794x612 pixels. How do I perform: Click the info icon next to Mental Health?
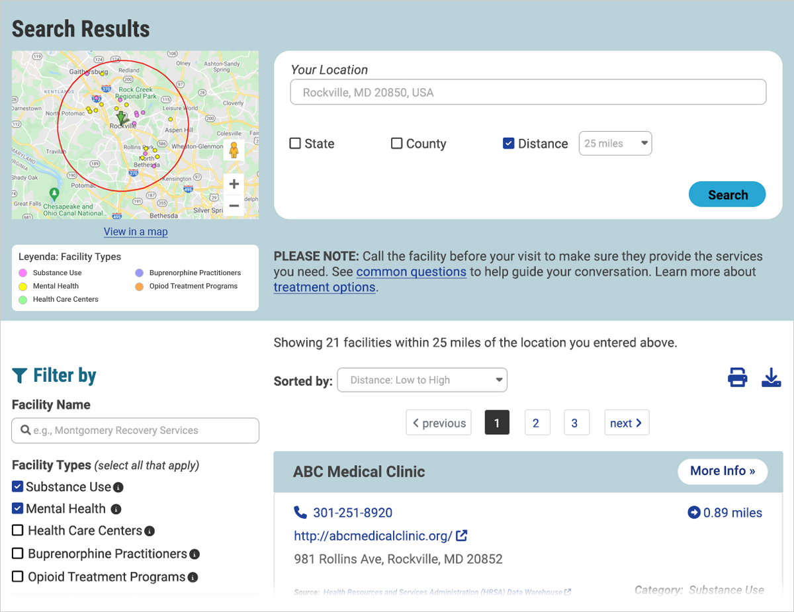point(117,509)
